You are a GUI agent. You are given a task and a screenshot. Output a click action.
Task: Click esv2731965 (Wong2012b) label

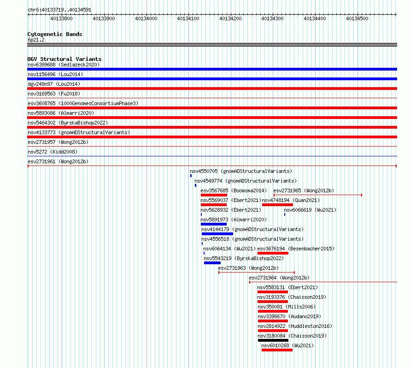pyautogui.click(x=304, y=190)
